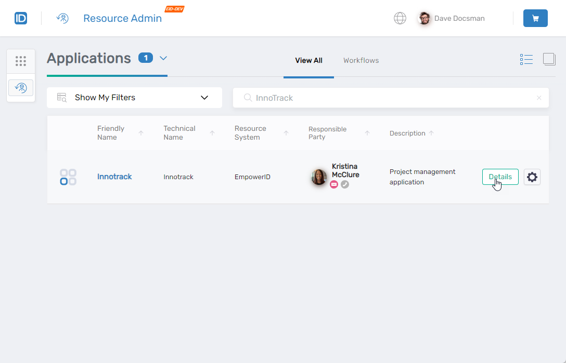Select the View All tab
The image size is (566, 363).
click(308, 60)
